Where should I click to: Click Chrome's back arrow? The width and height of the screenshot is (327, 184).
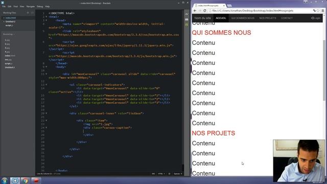(x=195, y=11)
